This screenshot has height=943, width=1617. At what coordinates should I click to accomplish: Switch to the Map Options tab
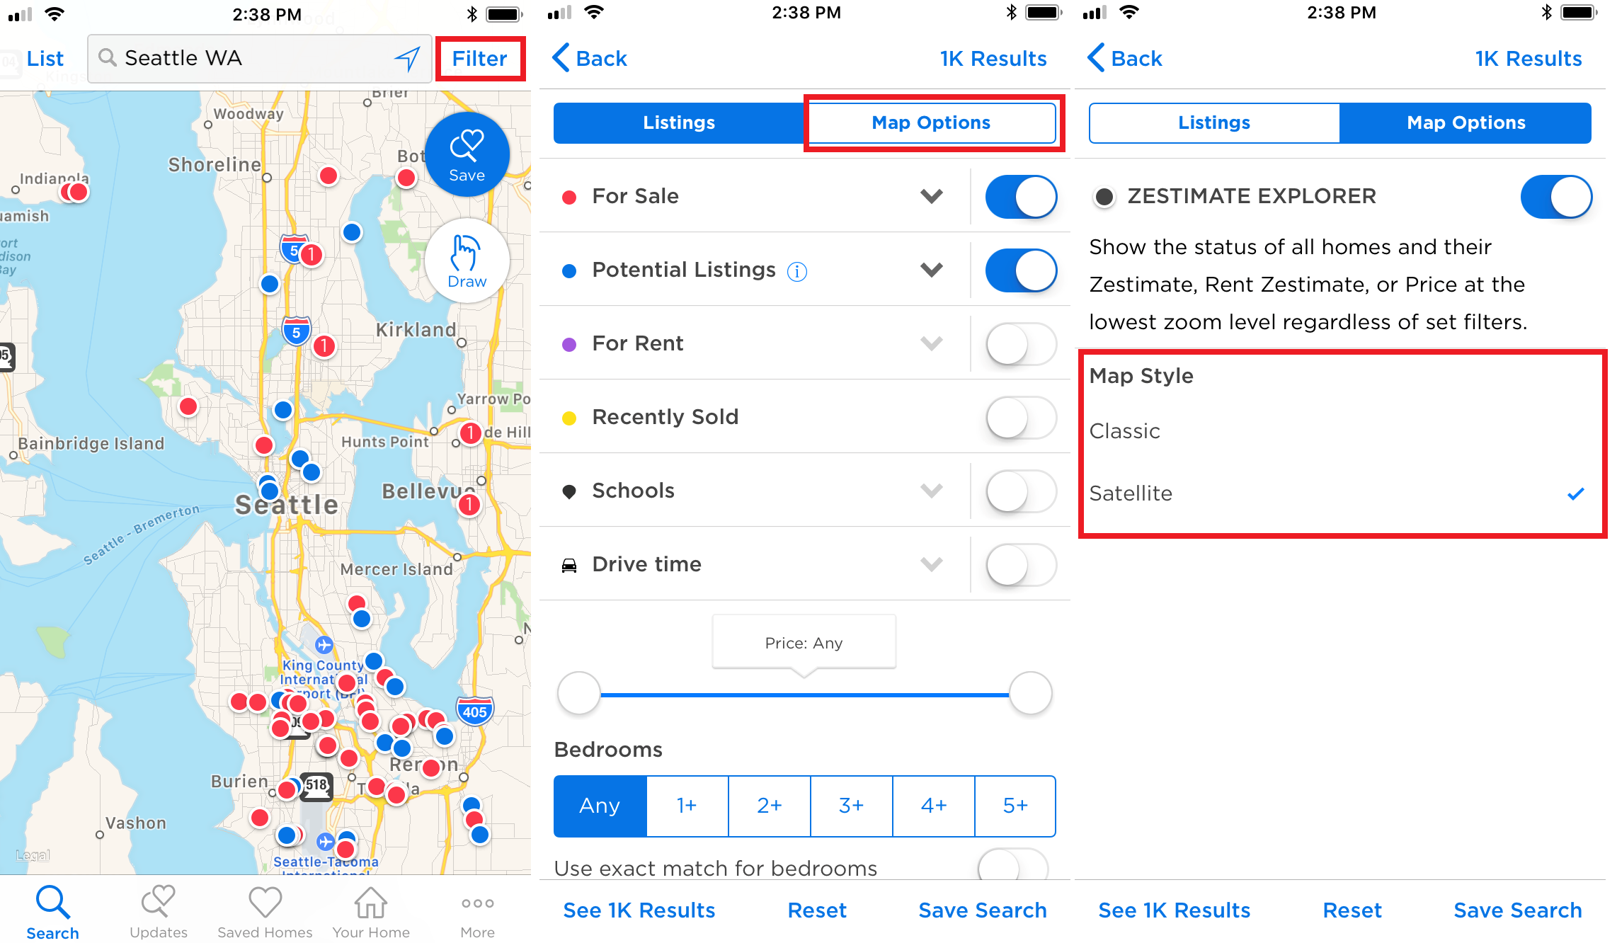[932, 122]
